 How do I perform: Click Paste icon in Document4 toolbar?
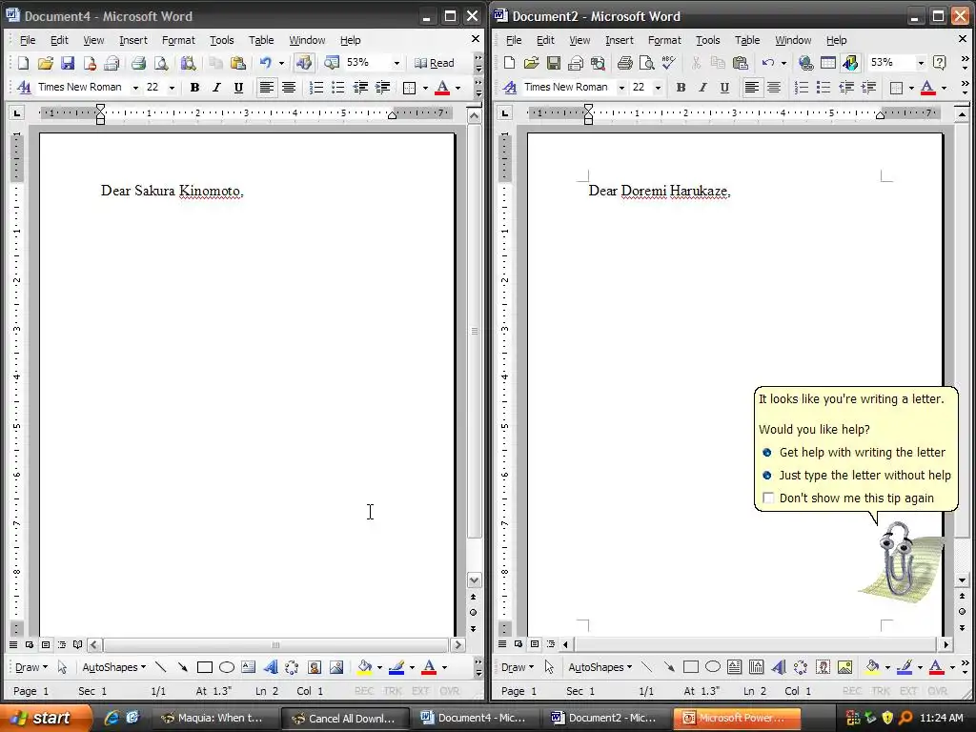pyautogui.click(x=237, y=63)
